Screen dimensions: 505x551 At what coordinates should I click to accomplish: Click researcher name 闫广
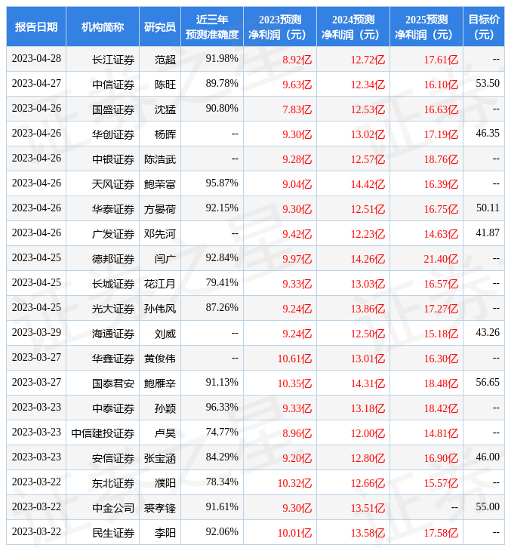click(x=165, y=259)
